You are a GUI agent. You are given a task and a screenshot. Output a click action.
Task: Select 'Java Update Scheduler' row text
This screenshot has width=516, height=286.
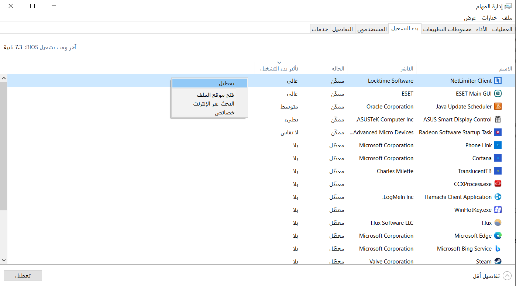coord(464,107)
